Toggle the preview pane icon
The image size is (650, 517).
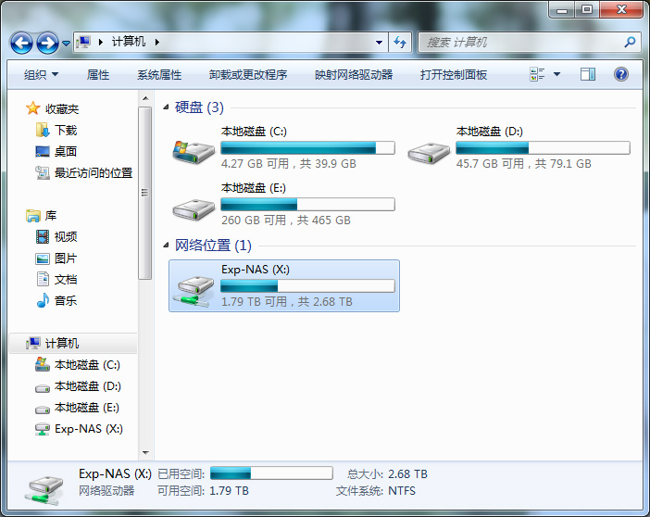[587, 74]
